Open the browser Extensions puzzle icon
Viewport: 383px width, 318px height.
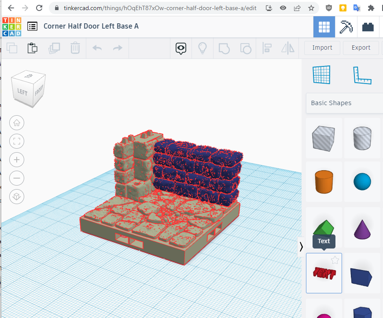pos(371,8)
